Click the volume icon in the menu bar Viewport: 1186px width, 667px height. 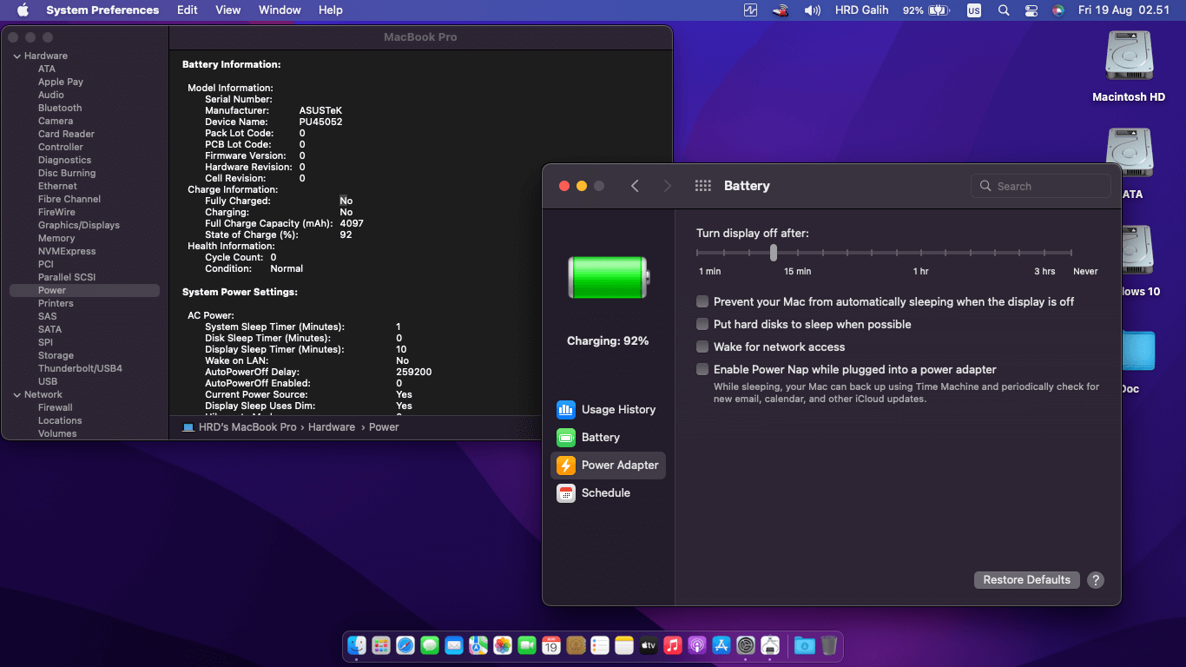[x=813, y=10]
